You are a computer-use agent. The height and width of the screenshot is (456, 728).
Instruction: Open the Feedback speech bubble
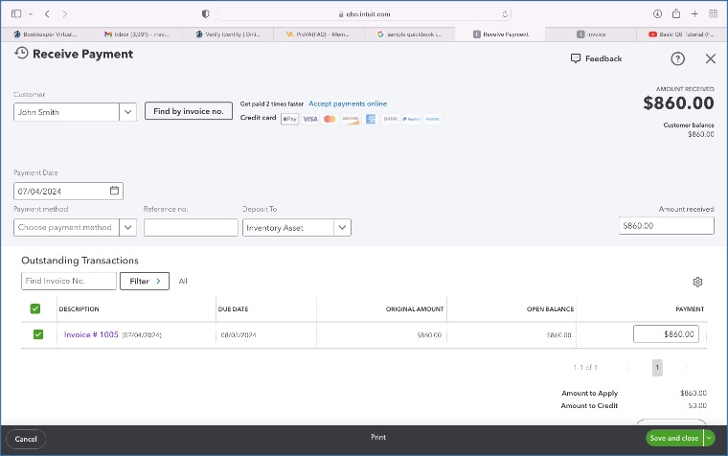[x=576, y=58]
